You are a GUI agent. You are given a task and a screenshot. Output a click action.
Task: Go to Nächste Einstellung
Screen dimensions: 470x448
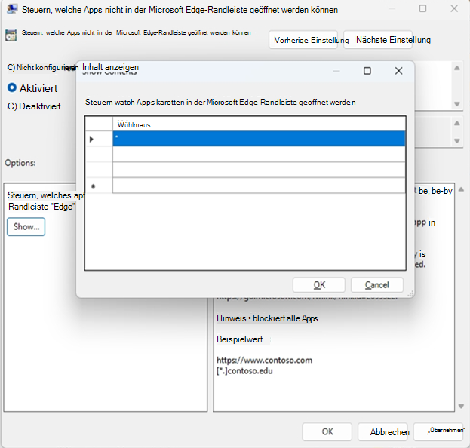[x=378, y=39]
